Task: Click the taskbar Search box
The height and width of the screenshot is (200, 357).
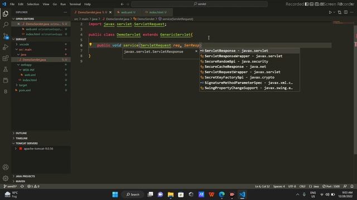Action: [x=133, y=194]
